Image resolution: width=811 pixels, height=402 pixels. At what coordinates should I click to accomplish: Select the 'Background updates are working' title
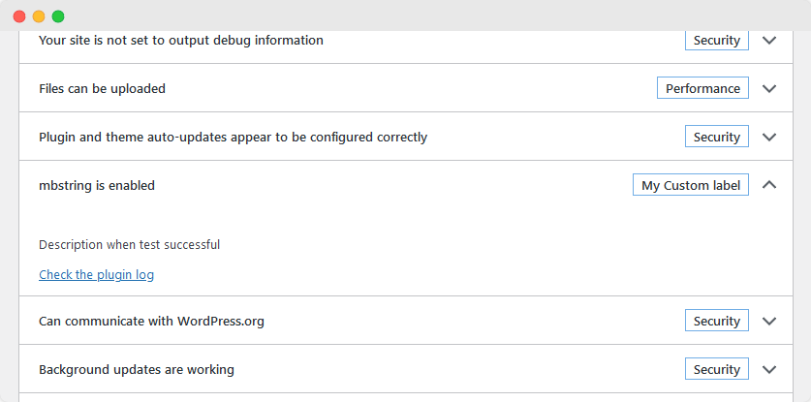coord(137,370)
